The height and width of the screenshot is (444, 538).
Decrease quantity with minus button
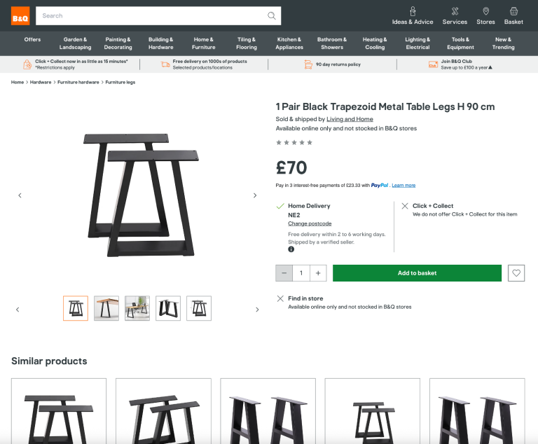[x=284, y=273]
